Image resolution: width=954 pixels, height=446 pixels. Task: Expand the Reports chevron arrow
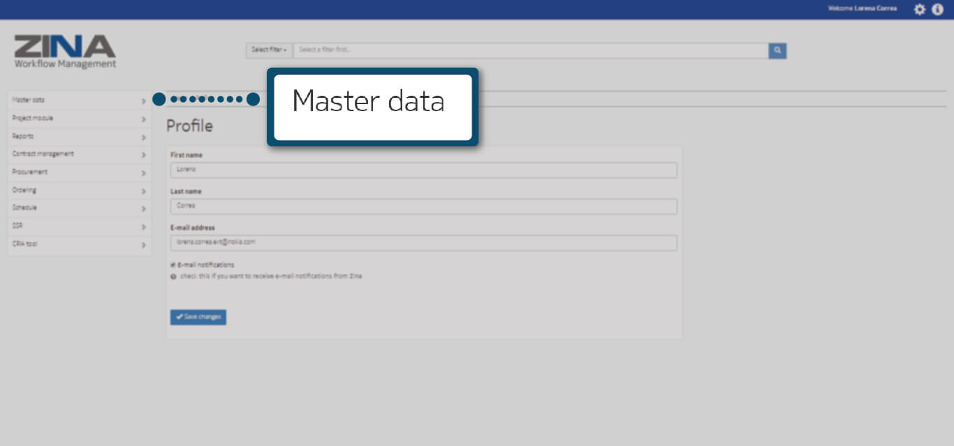point(143,137)
